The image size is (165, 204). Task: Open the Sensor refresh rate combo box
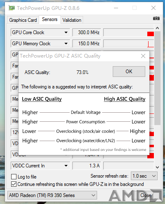click(x=144, y=176)
